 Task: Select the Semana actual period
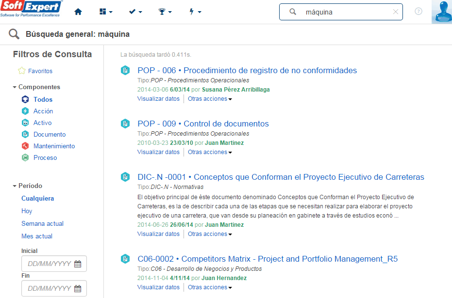coord(42,223)
